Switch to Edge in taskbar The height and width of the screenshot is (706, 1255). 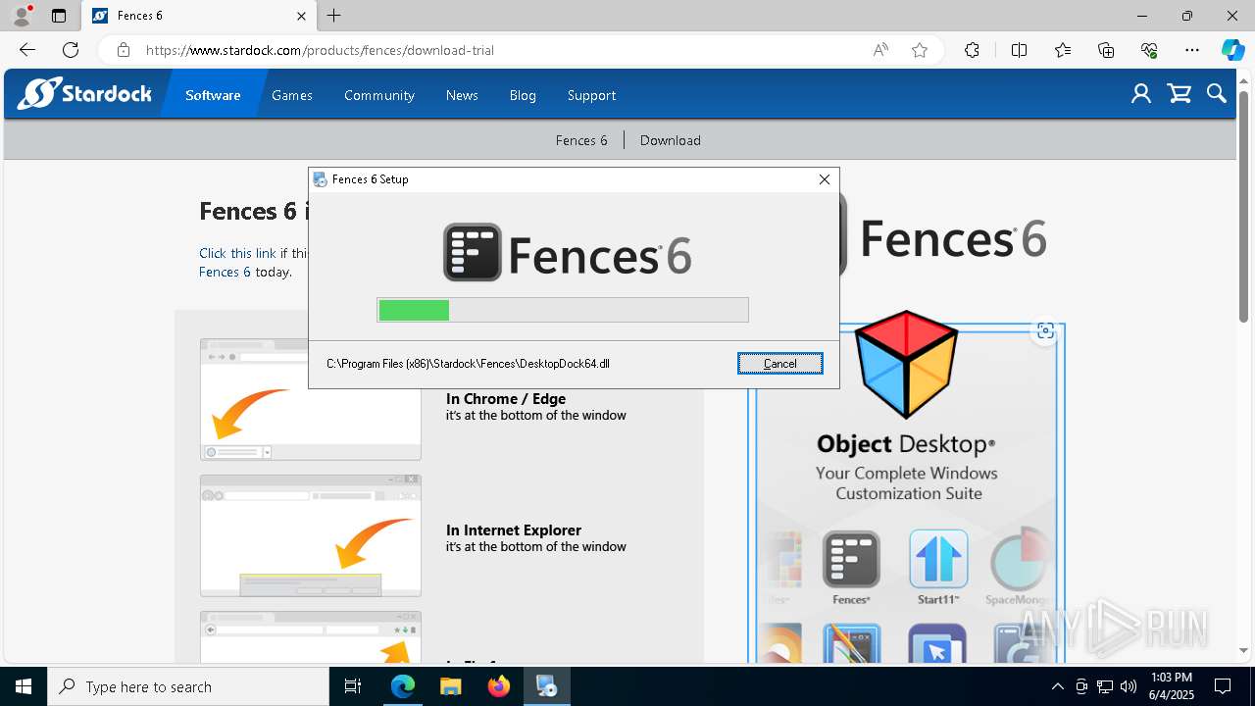click(403, 686)
